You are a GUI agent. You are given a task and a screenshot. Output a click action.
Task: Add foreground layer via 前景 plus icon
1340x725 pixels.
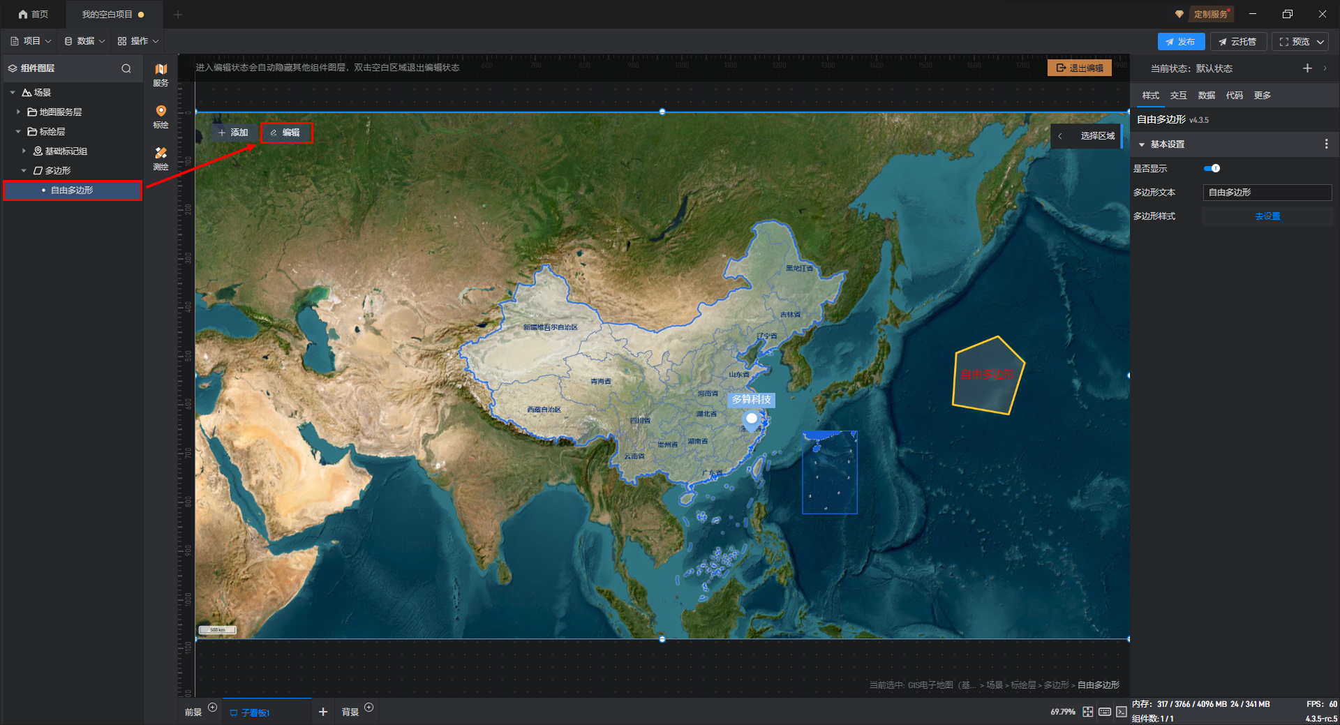coord(213,708)
